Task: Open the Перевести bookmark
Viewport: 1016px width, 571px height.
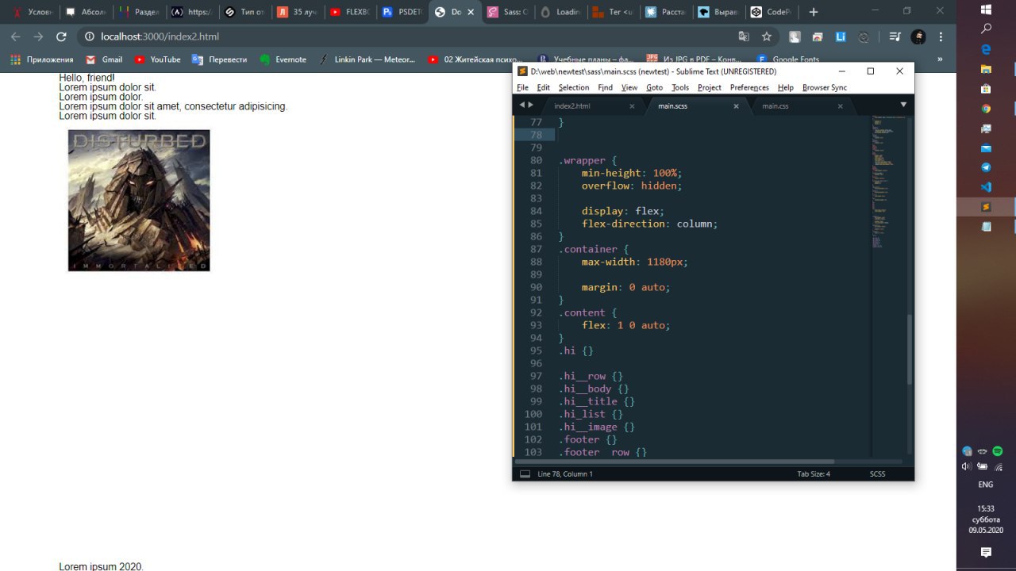Action: click(x=219, y=59)
